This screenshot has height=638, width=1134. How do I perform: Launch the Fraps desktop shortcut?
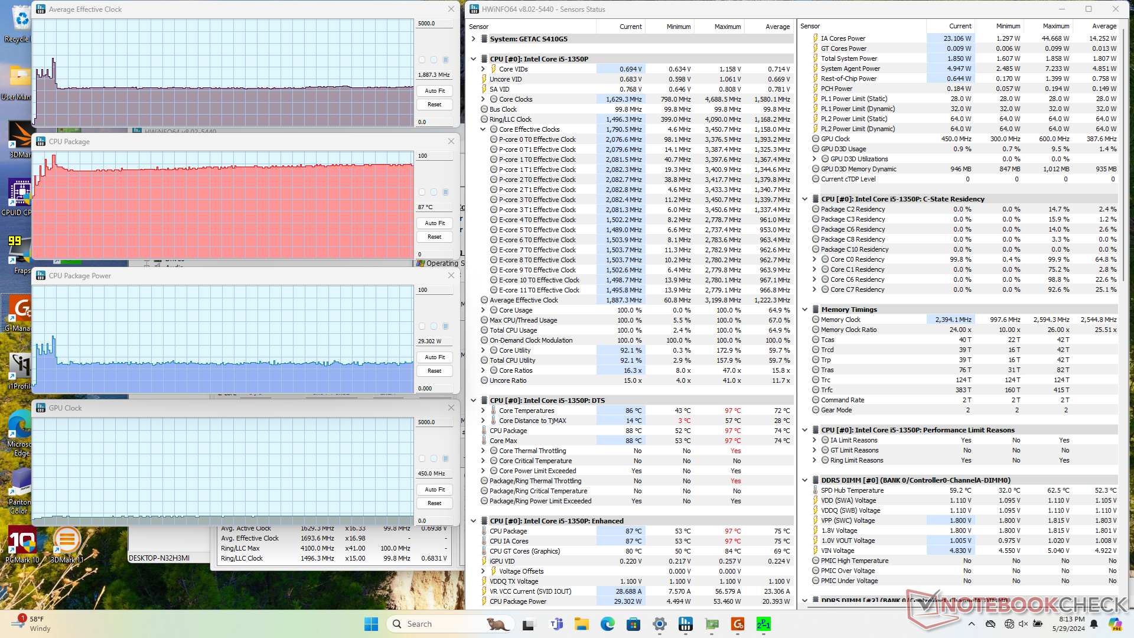(20, 255)
